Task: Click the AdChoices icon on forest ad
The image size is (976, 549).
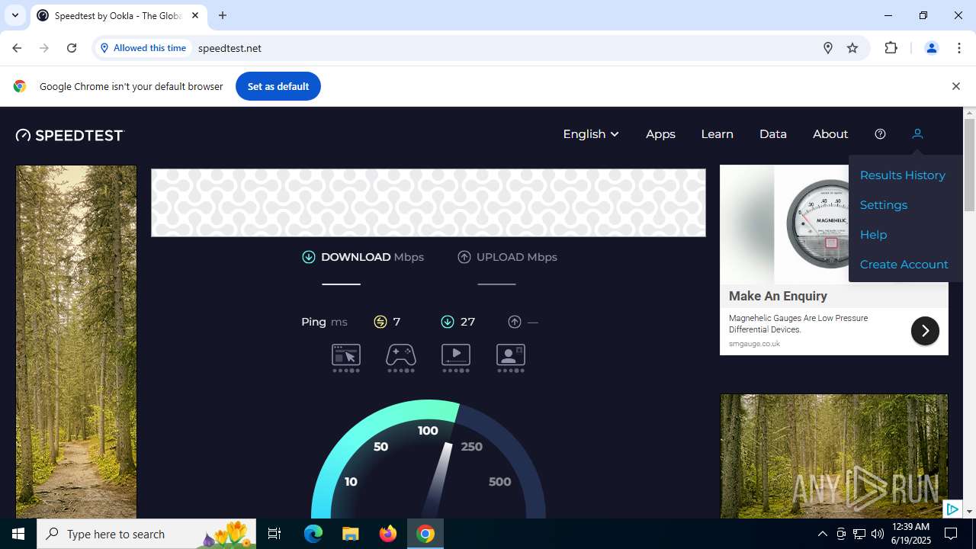Action: click(952, 509)
